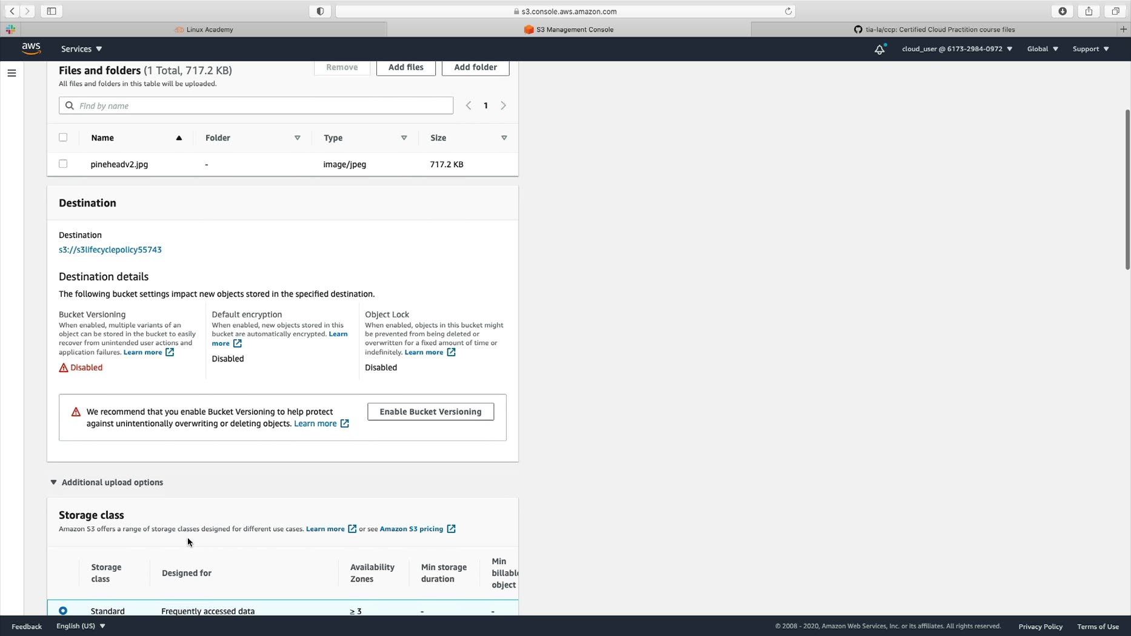Select the Standard storage class radio button

63,611
